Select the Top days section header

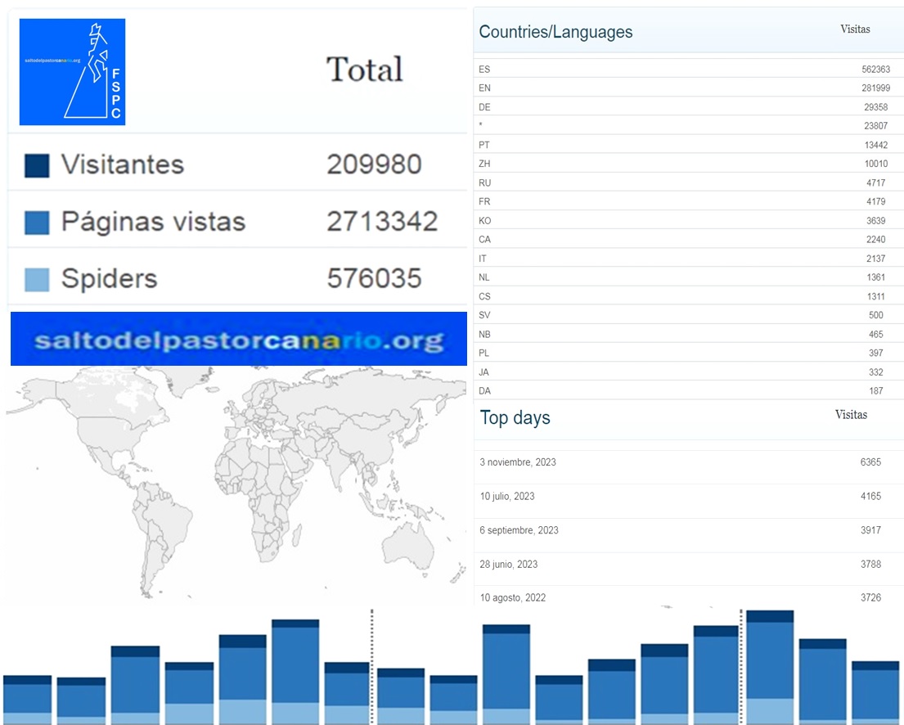tap(515, 417)
